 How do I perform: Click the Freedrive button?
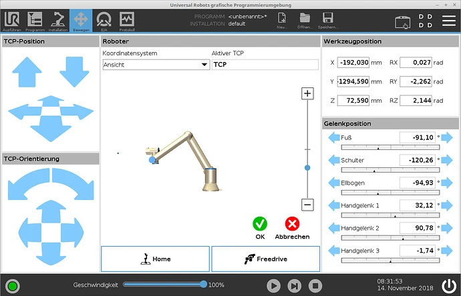click(265, 259)
